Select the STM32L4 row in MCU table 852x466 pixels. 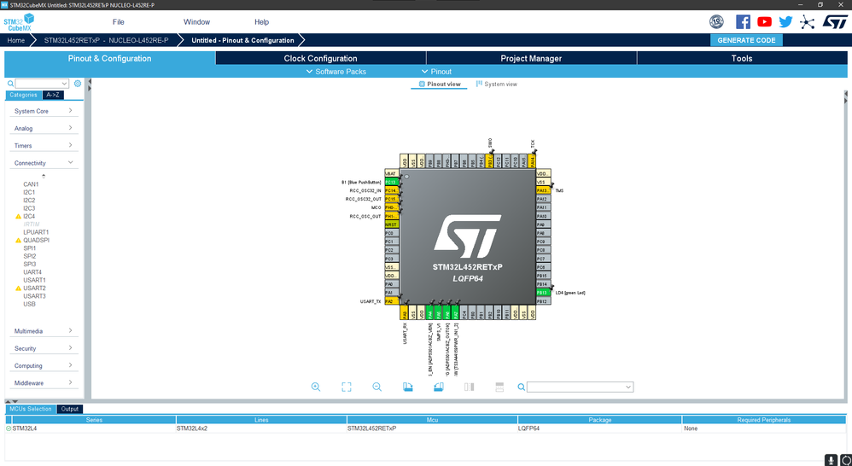coord(426,428)
